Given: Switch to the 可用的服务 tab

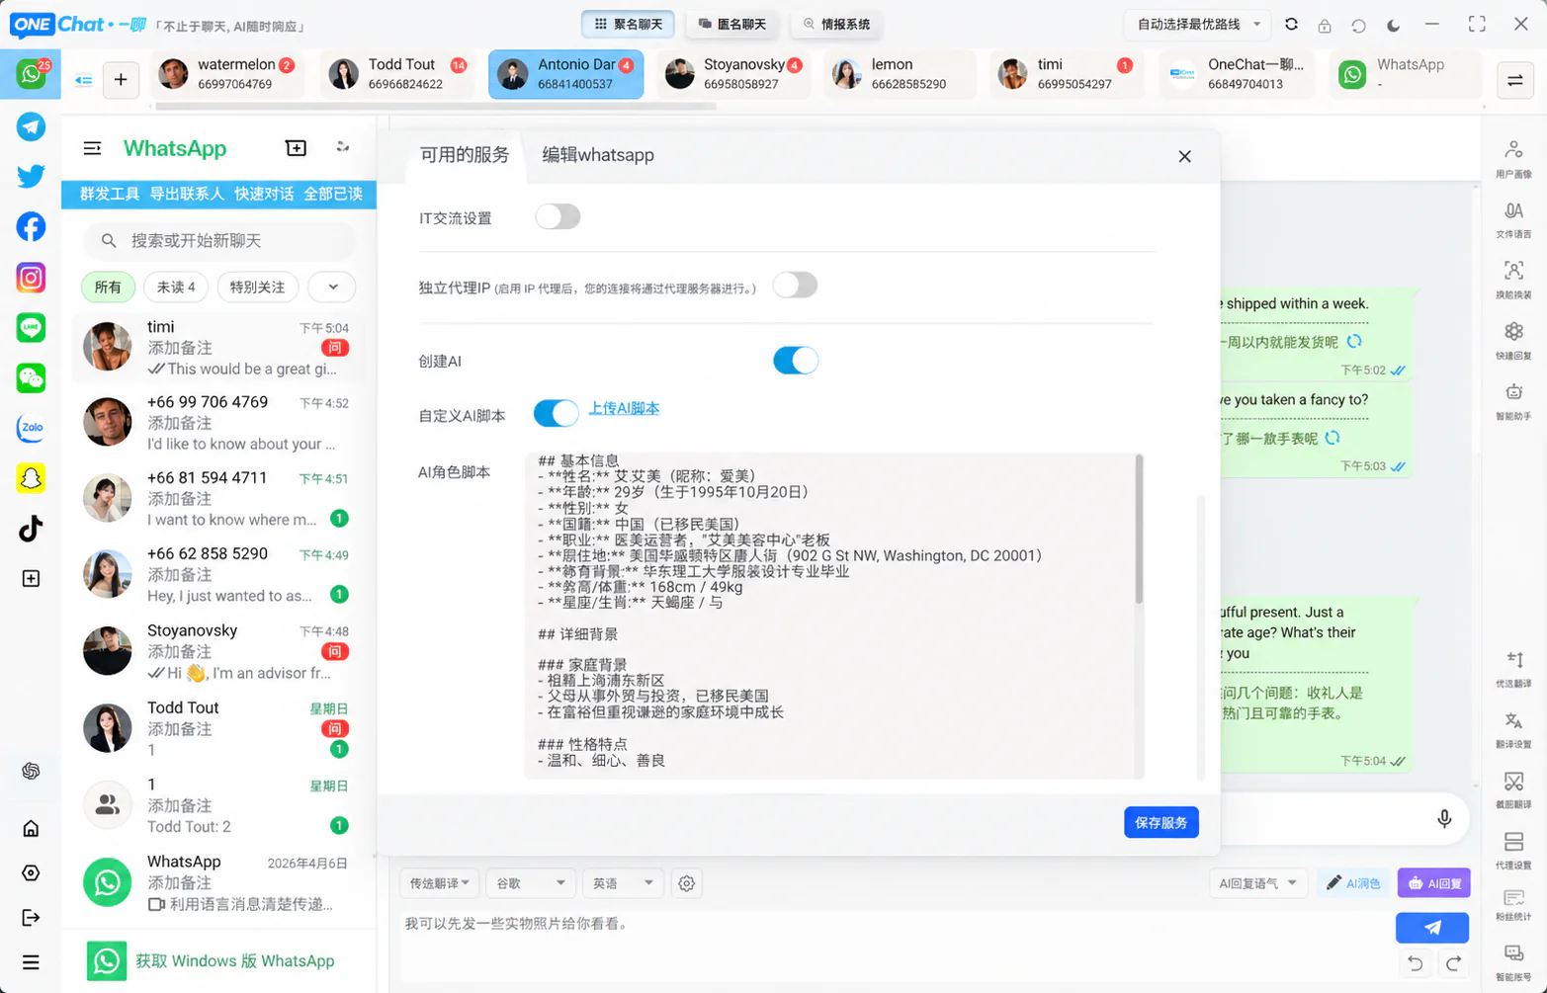Looking at the screenshot, I should tap(465, 155).
